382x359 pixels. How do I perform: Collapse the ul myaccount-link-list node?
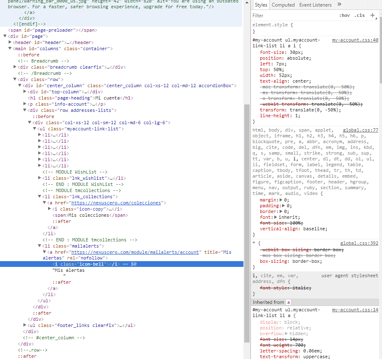click(x=35, y=128)
